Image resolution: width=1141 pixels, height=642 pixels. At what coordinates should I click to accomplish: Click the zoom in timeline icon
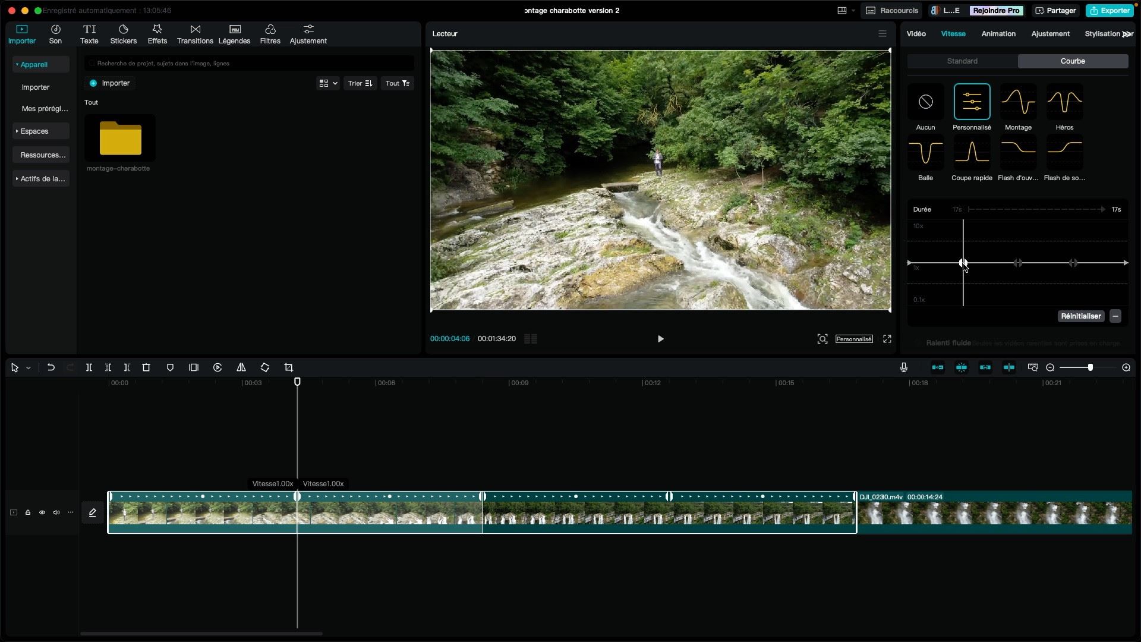click(x=1126, y=367)
